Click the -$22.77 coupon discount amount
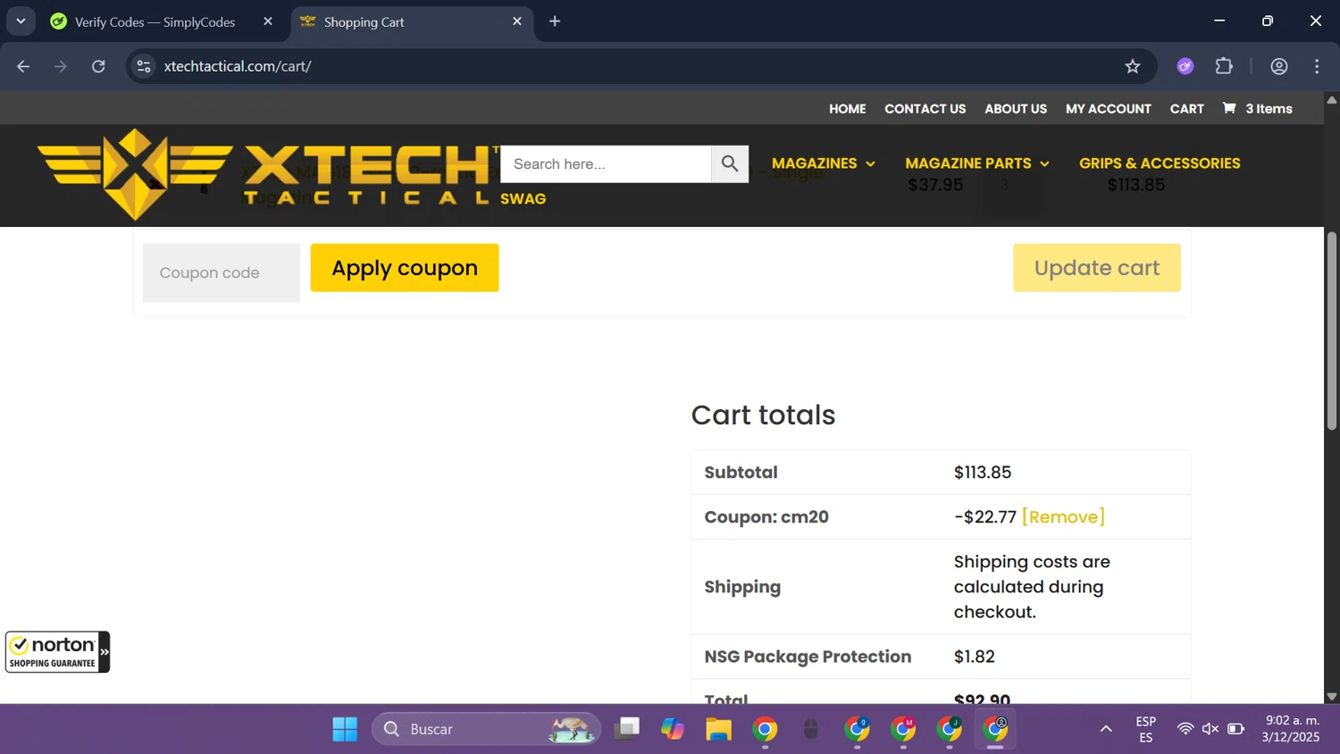The image size is (1340, 754). 985,517
